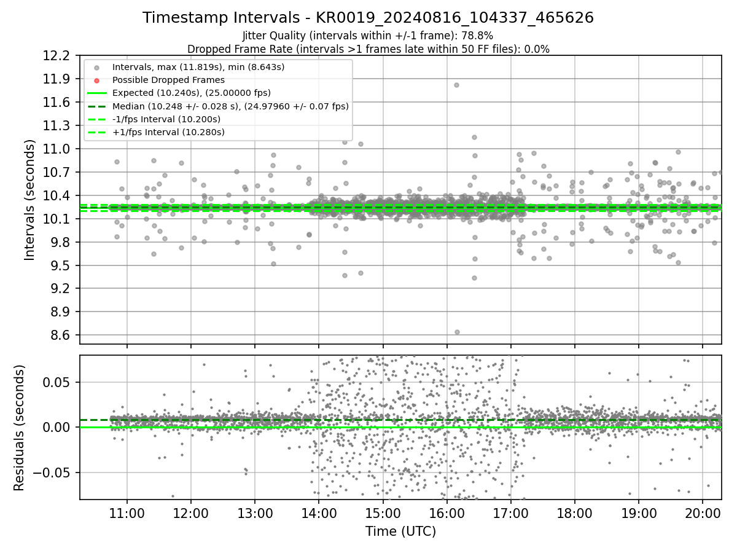The width and height of the screenshot is (737, 553).
Task: Click the gray intervals marker in legend
Action: (96, 68)
